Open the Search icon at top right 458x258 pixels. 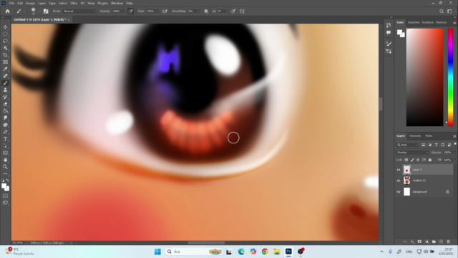coord(442,11)
